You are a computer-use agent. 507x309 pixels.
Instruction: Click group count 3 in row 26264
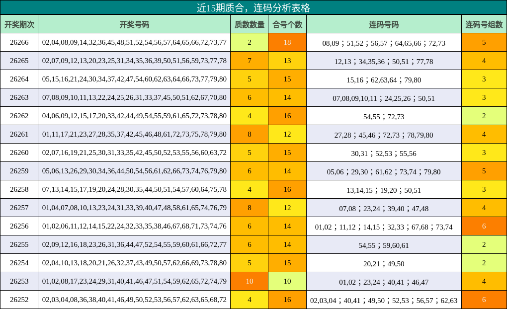tap(484, 79)
